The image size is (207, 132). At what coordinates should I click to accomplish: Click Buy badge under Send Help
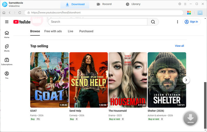(72, 119)
